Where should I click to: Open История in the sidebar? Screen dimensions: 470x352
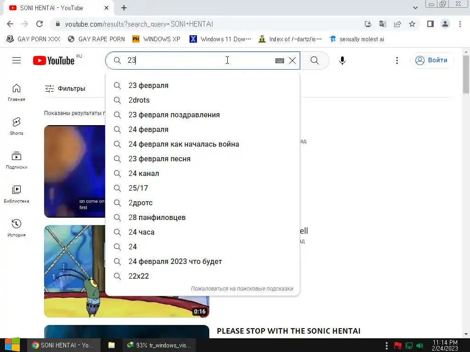point(17,228)
